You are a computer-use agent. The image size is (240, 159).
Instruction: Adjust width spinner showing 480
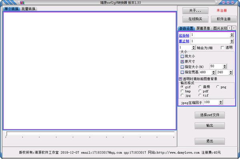pyautogui.click(x=214, y=72)
